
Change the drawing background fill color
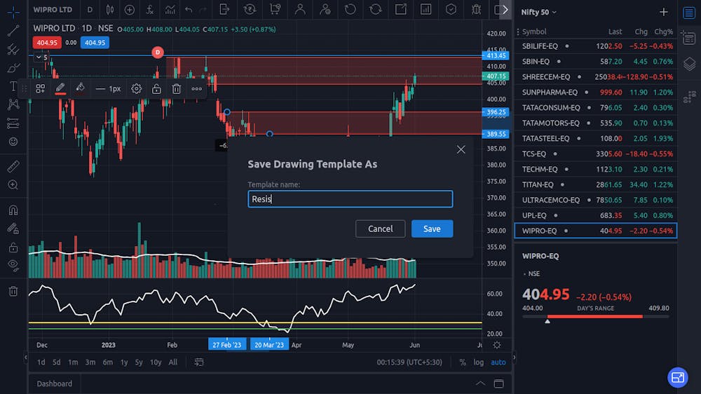[80, 88]
